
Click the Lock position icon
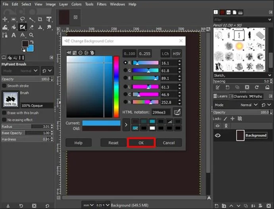point(232,119)
